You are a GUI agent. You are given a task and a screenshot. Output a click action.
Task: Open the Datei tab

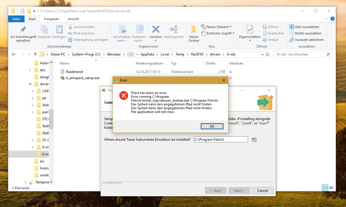[16, 19]
